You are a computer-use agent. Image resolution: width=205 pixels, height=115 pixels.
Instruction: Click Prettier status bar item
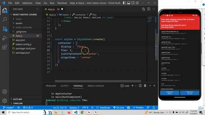point(138,108)
